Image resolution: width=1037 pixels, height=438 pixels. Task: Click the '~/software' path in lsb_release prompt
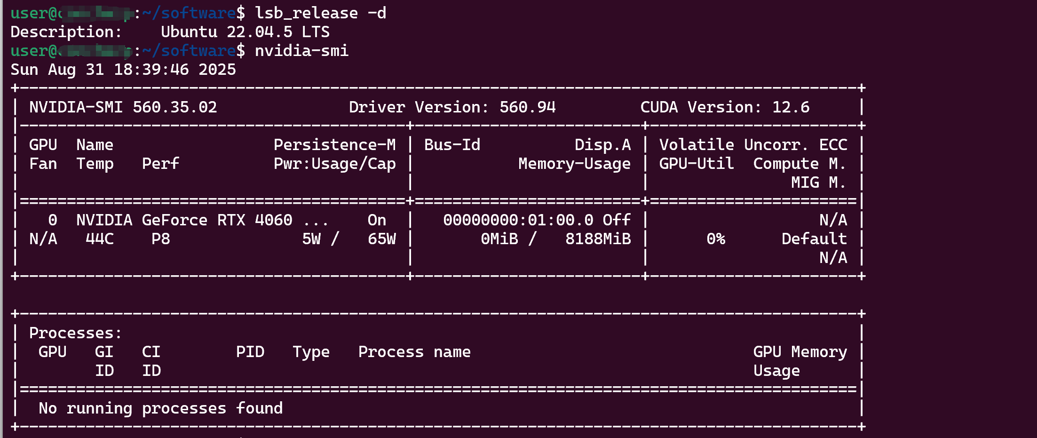coord(189,13)
